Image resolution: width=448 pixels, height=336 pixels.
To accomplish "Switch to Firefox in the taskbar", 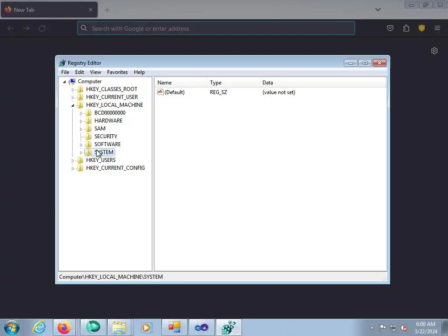I will (x=64, y=327).
